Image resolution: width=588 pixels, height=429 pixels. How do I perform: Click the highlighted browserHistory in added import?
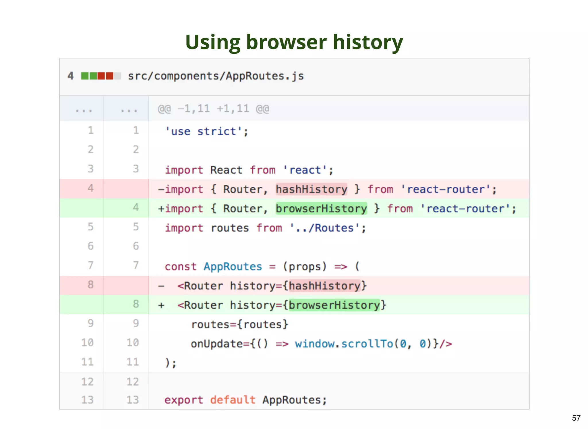pos(321,208)
